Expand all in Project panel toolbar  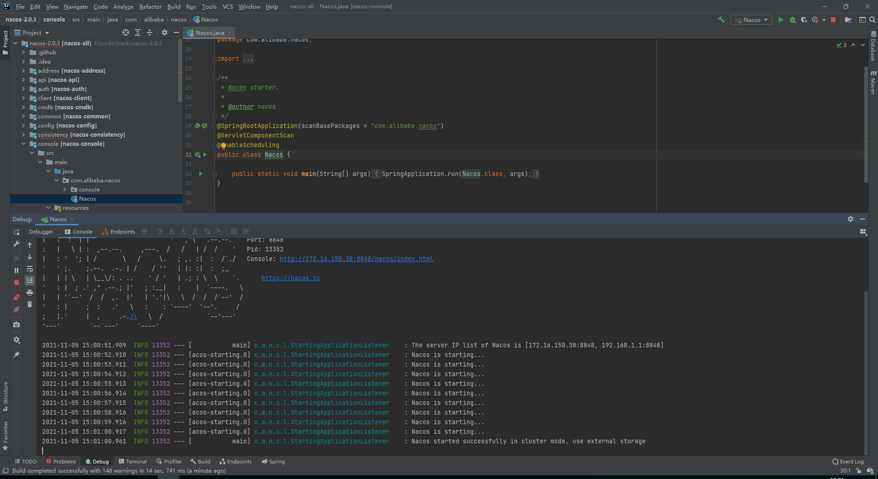(x=138, y=32)
